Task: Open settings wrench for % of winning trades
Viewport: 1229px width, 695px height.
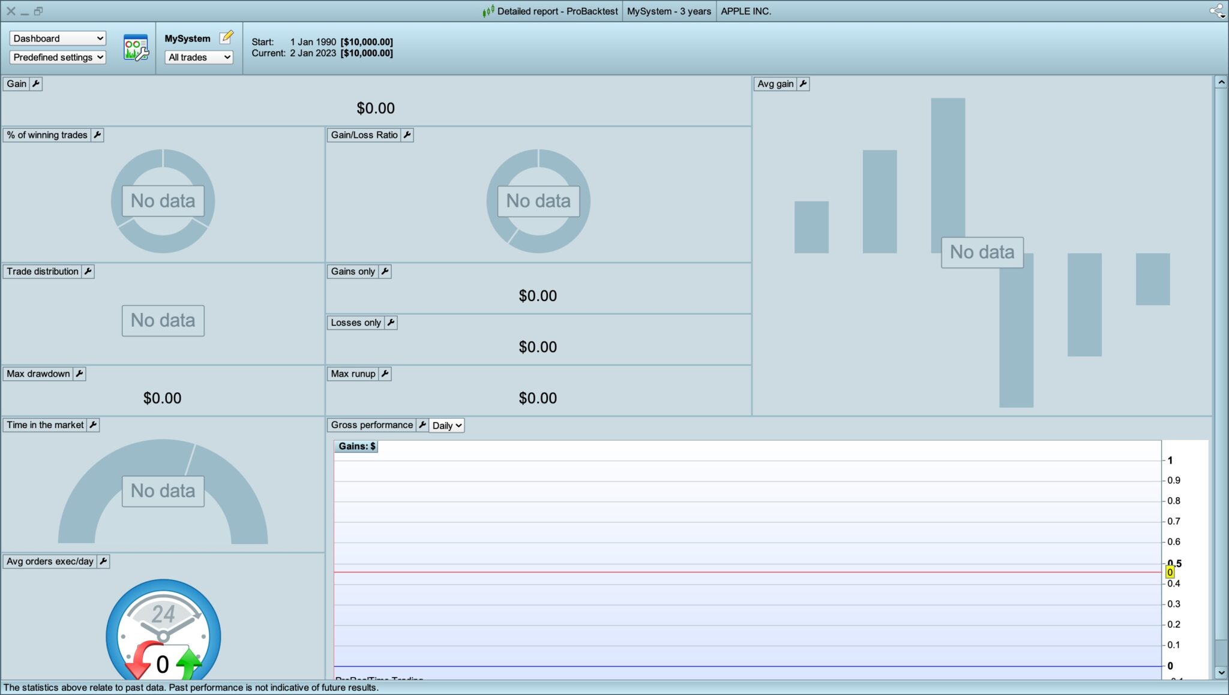Action: [x=97, y=135]
